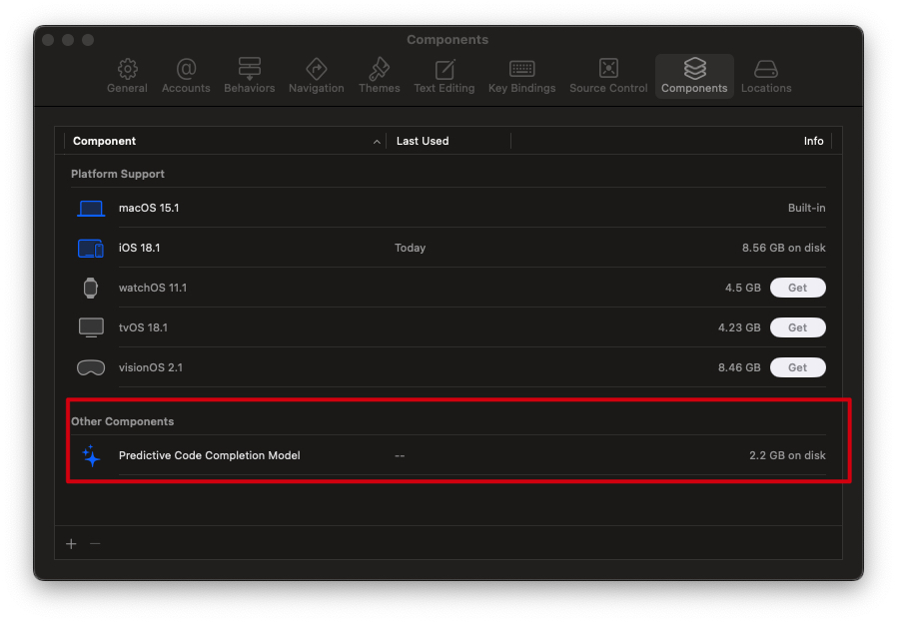Open the Accounts at-sign icon
Screen dimensions: 897x622
pyautogui.click(x=186, y=69)
